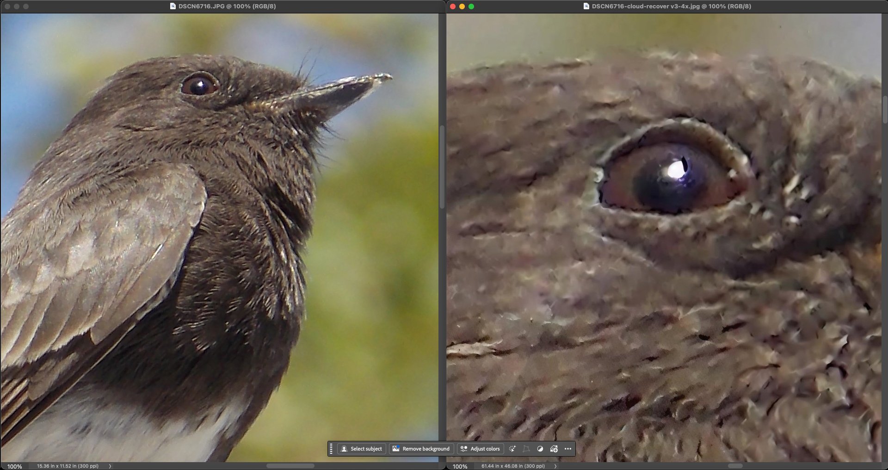Click the sparkle generative selection icon
Image resolution: width=888 pixels, height=470 pixels.
point(512,449)
